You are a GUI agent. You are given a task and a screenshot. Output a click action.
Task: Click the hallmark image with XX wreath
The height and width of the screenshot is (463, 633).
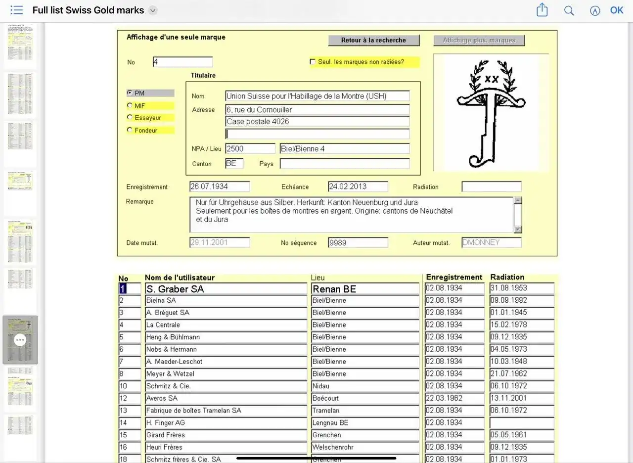491,113
